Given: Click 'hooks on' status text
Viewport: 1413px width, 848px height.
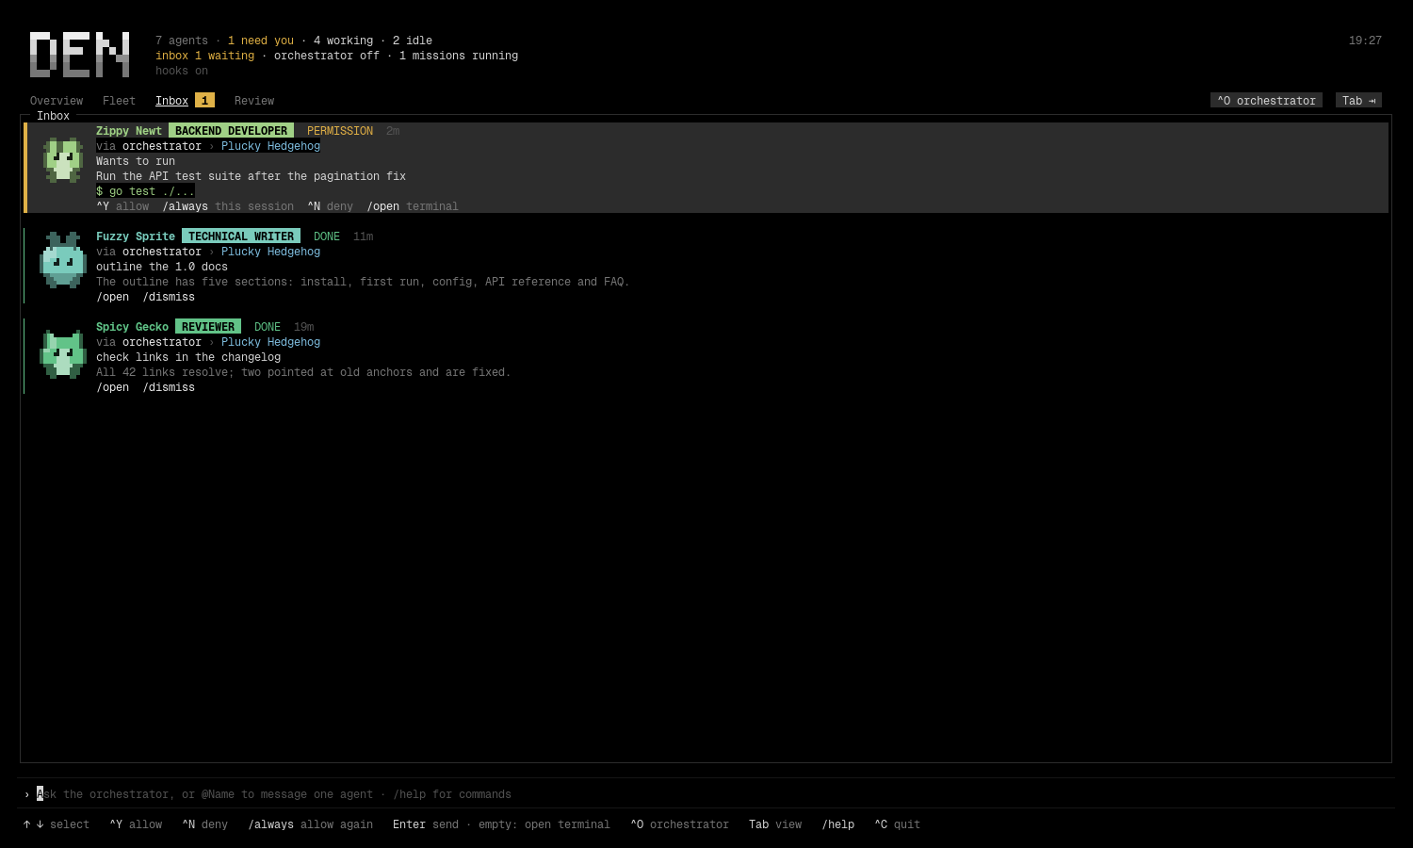Looking at the screenshot, I should [x=182, y=71].
